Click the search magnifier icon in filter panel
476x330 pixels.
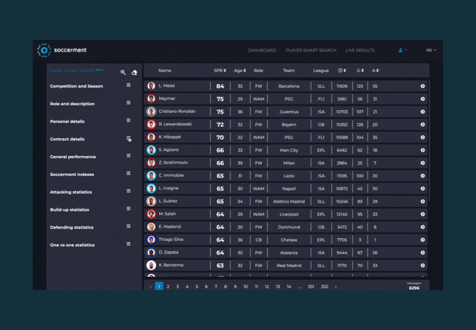point(123,72)
